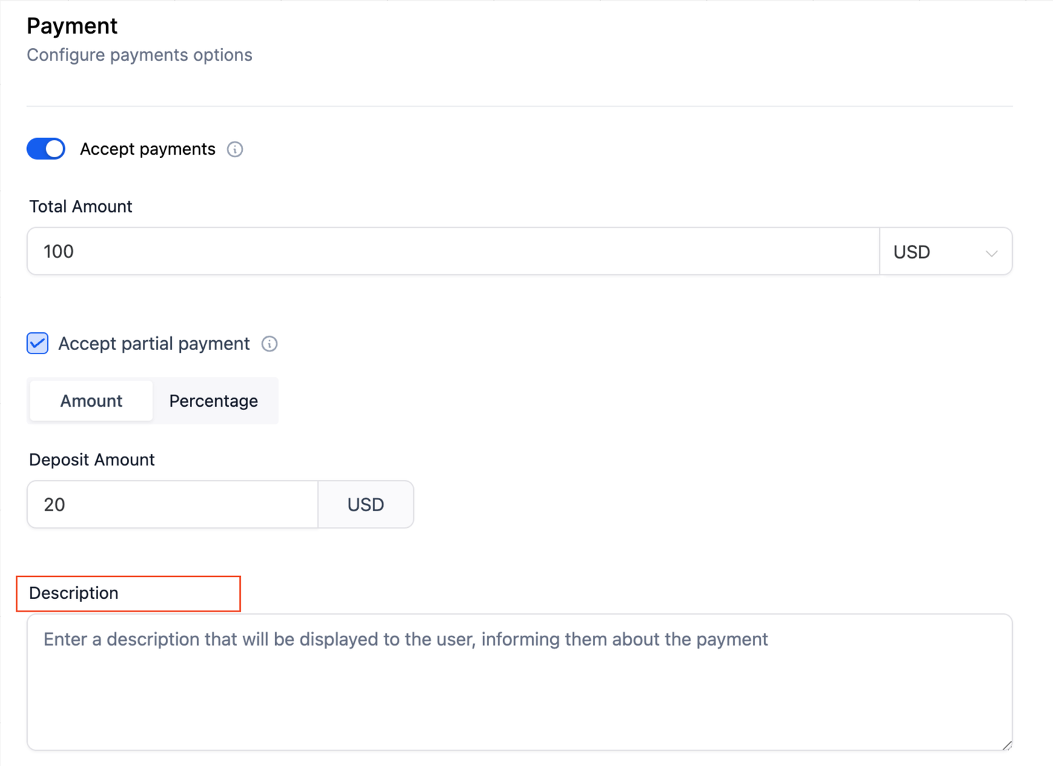Click the info icon next to Accept partial payment
Image resolution: width=1053 pixels, height=766 pixels.
(x=269, y=344)
